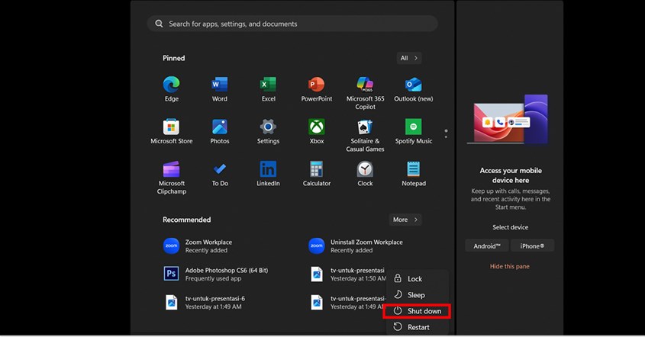Choose Sleep in the power menu
The image size is (645, 337).
pyautogui.click(x=417, y=294)
